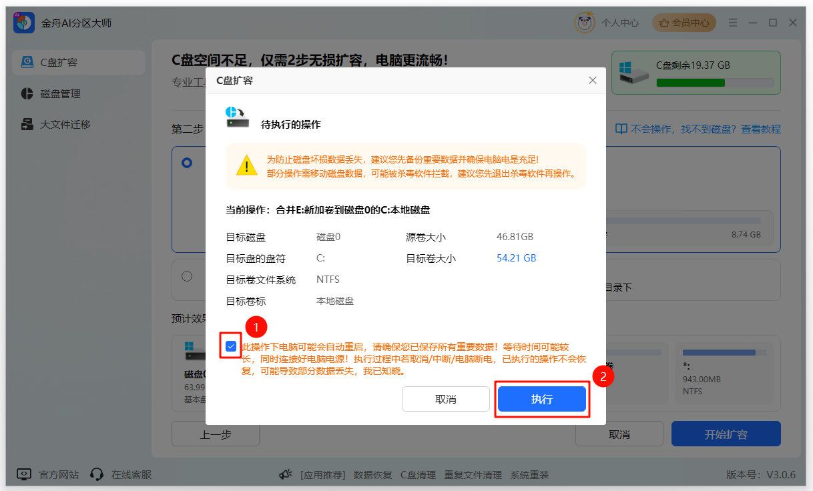Close the C盘扩容 dialog with X

592,80
